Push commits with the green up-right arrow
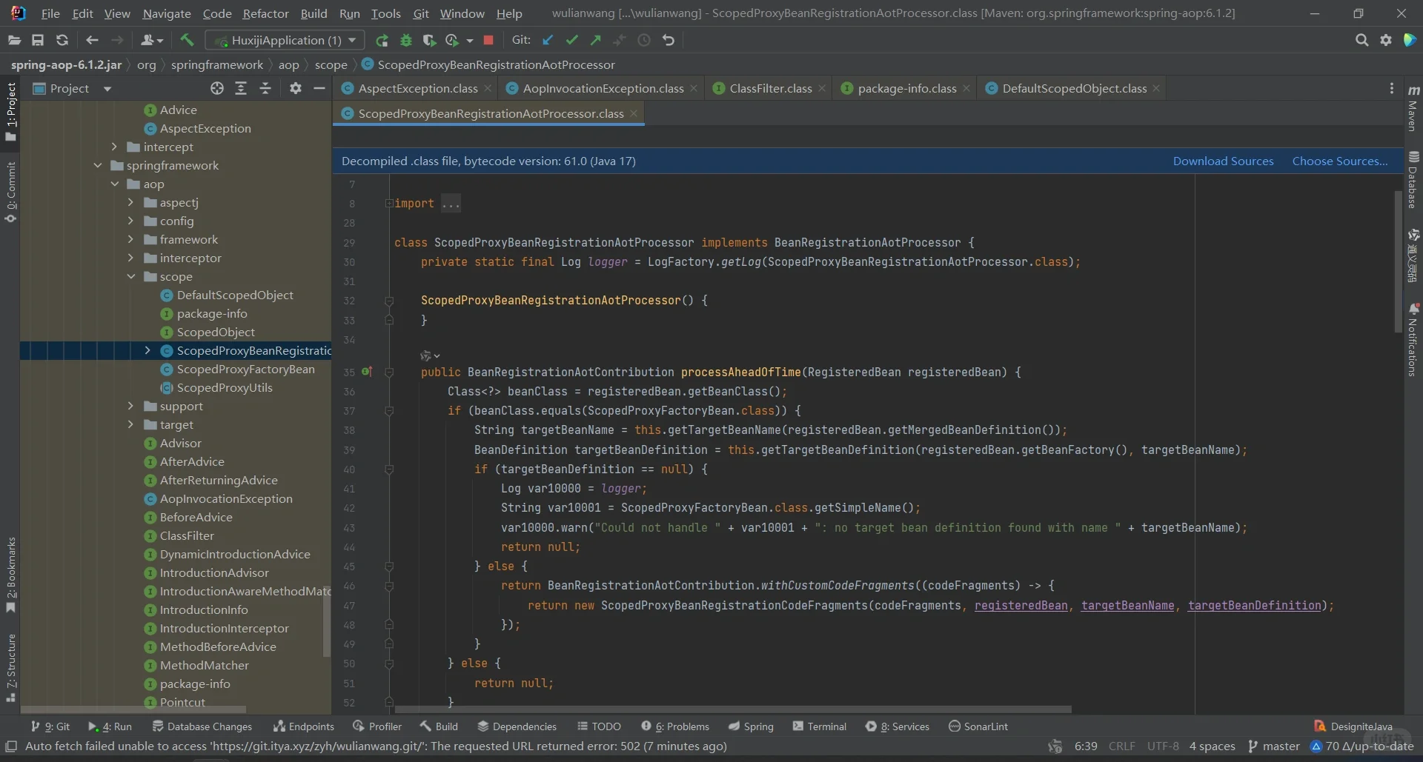Screen dimensions: 1423x762 [x=596, y=40]
